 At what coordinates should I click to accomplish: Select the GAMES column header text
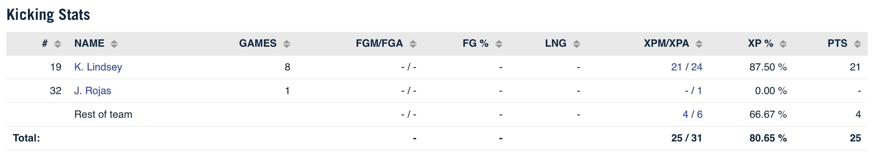tap(258, 44)
